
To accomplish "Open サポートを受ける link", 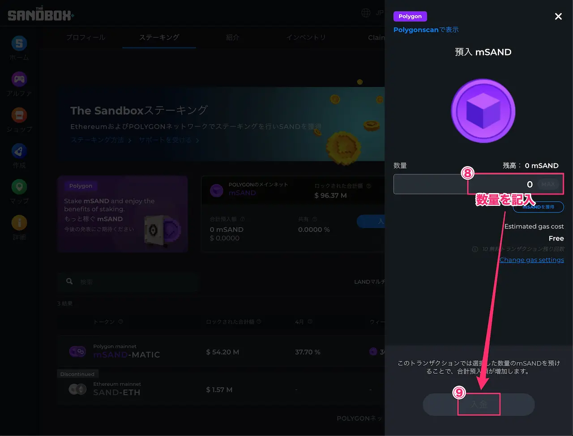I will point(169,140).
